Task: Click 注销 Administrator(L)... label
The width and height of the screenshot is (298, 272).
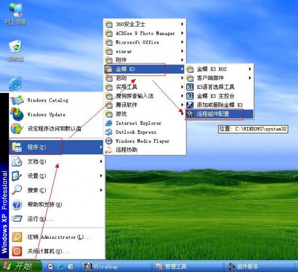Action: (59, 237)
